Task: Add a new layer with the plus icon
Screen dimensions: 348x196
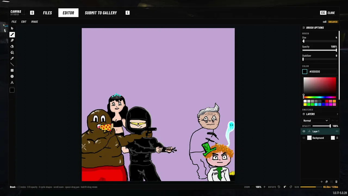Action: point(322,182)
